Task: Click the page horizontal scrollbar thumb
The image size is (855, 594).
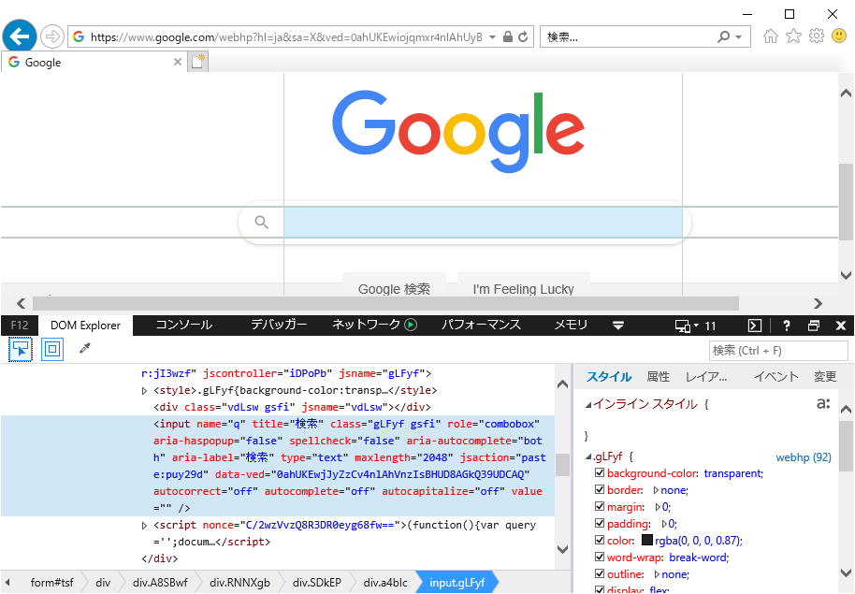Action: point(385,303)
